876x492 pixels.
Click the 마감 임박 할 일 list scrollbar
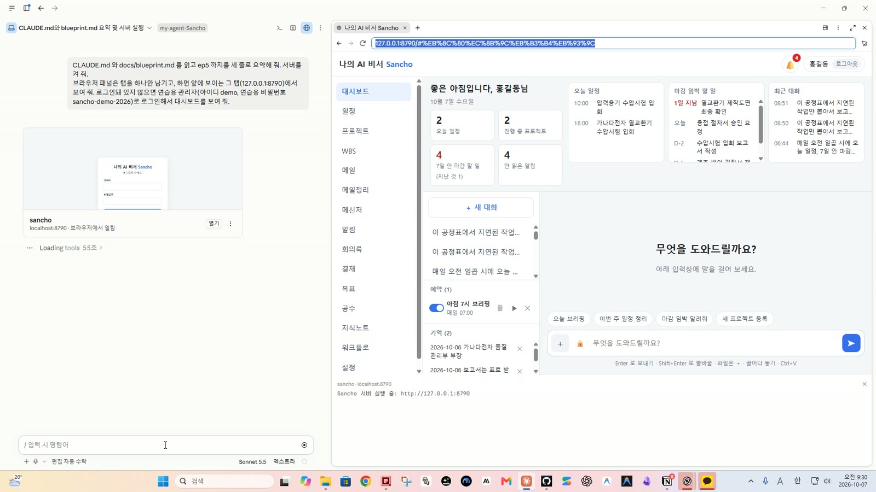click(760, 125)
